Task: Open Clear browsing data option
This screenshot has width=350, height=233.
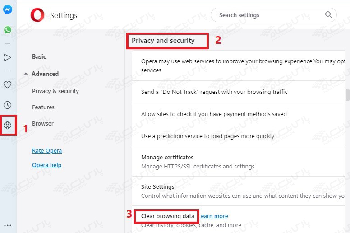Action: point(168,216)
